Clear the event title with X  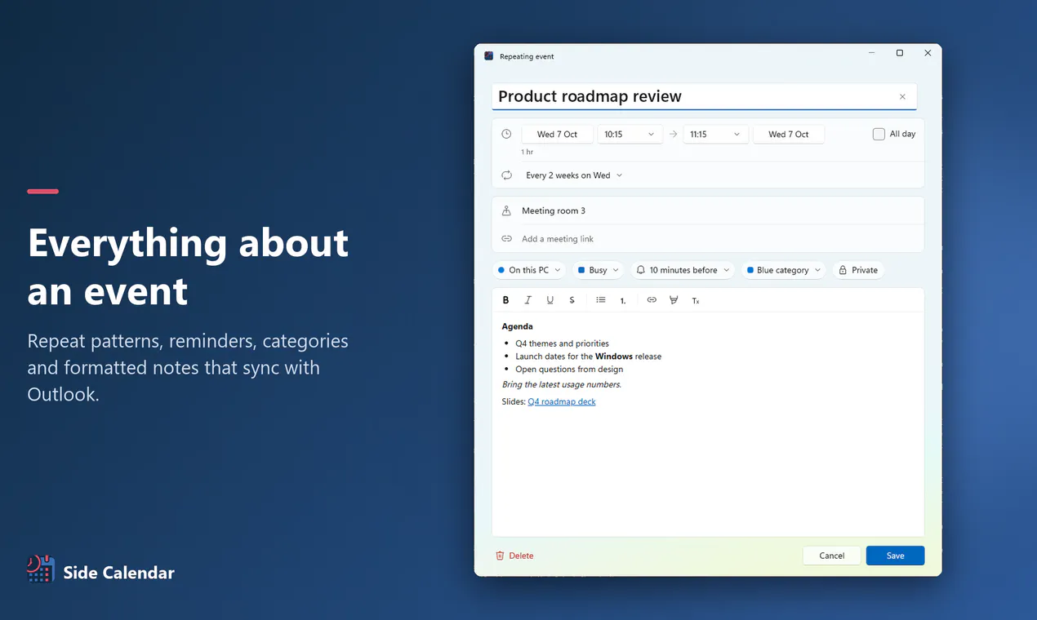(902, 96)
